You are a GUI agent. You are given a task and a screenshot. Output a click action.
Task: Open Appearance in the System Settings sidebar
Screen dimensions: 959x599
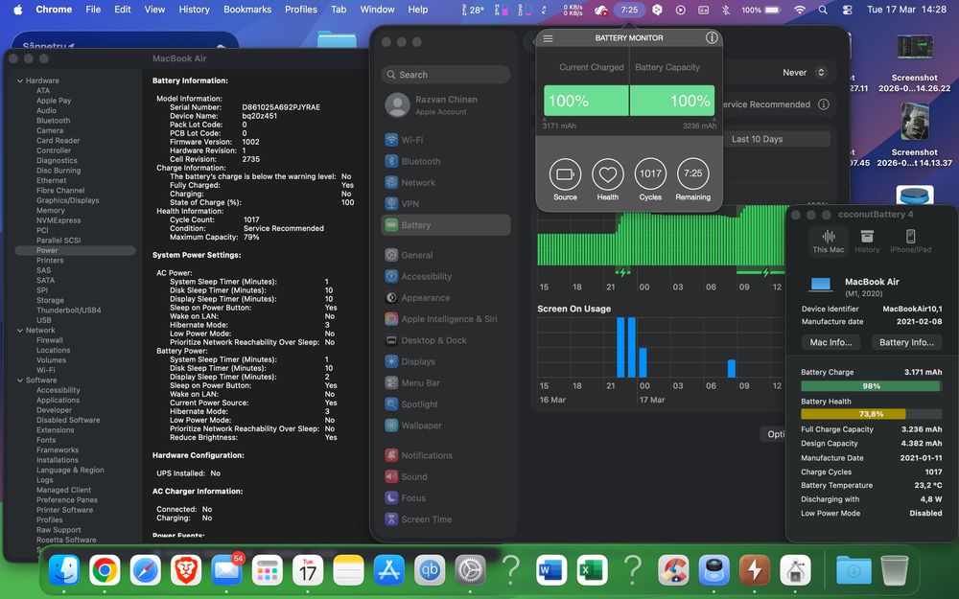pyautogui.click(x=445, y=298)
